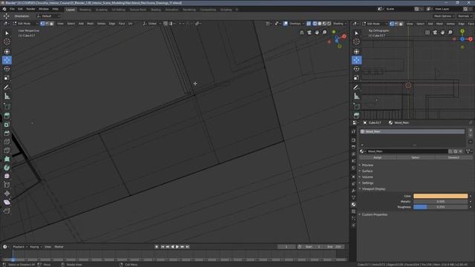Collapse the Viewport Display panel
Screen dimensions: 475x267
tap(373, 189)
